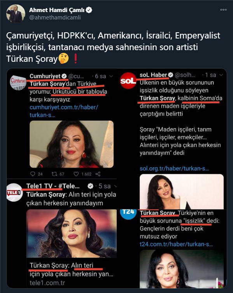Viewport: 233px width, 293px height.
Task: Expand the chevron menu on soL Haber tweet
Action: 221,75
